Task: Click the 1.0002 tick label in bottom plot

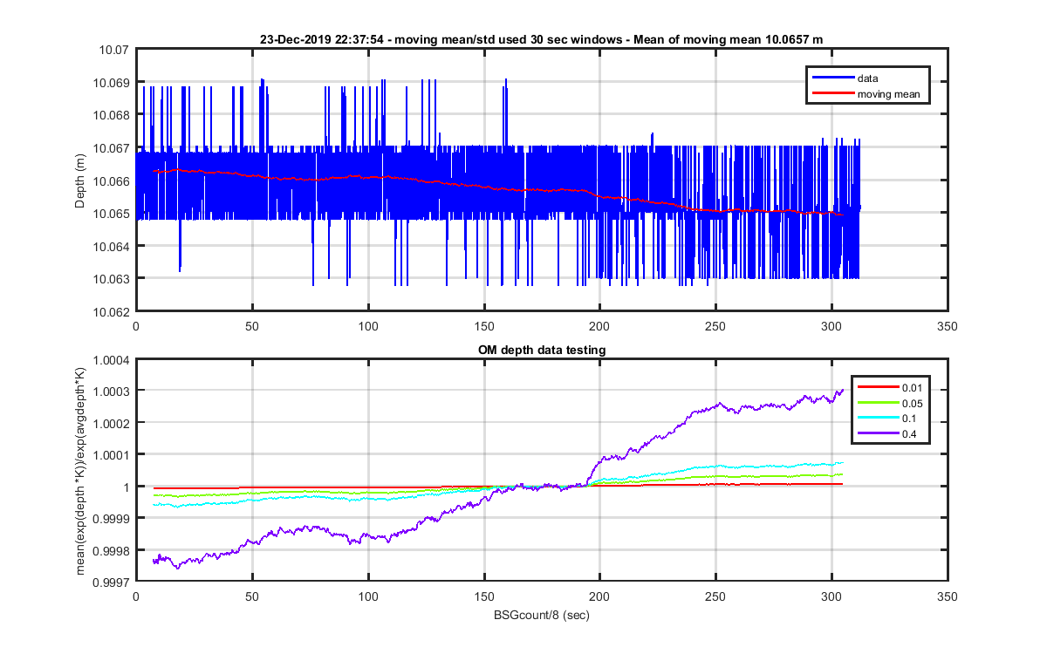Action: (x=113, y=423)
